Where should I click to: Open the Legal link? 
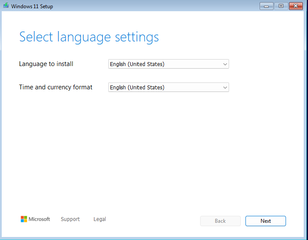pyautogui.click(x=100, y=219)
